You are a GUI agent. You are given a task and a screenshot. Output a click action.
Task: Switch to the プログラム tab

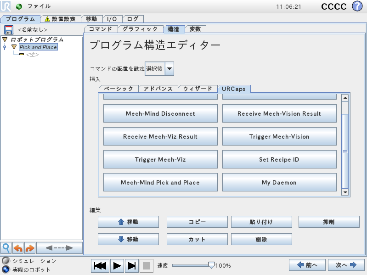[20, 19]
